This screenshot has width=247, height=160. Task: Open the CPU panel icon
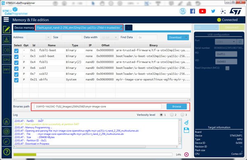click(x=7, y=60)
